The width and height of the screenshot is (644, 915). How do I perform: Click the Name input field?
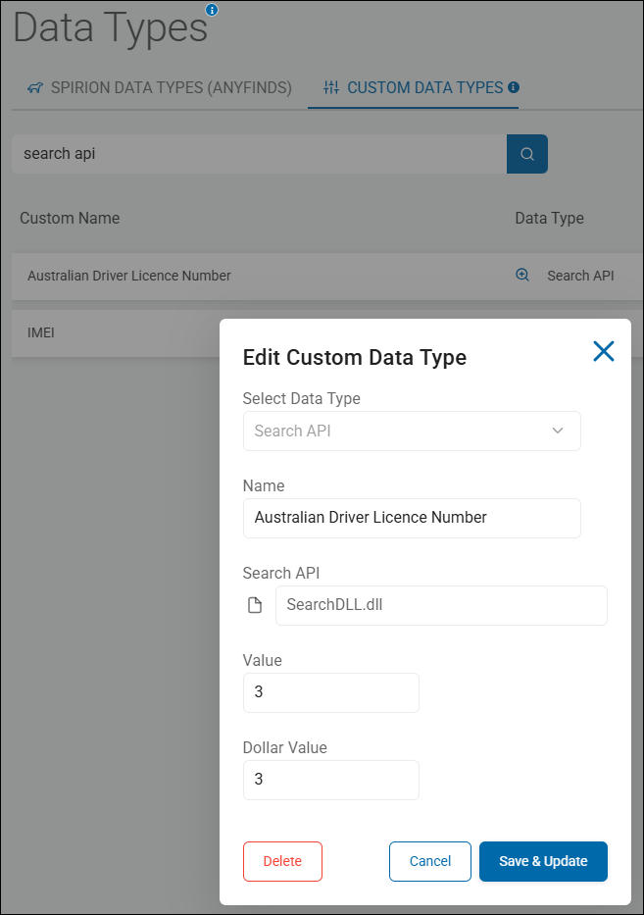[412, 518]
